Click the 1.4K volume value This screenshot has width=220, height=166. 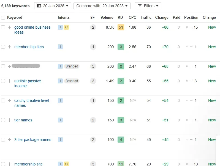coord(110,81)
